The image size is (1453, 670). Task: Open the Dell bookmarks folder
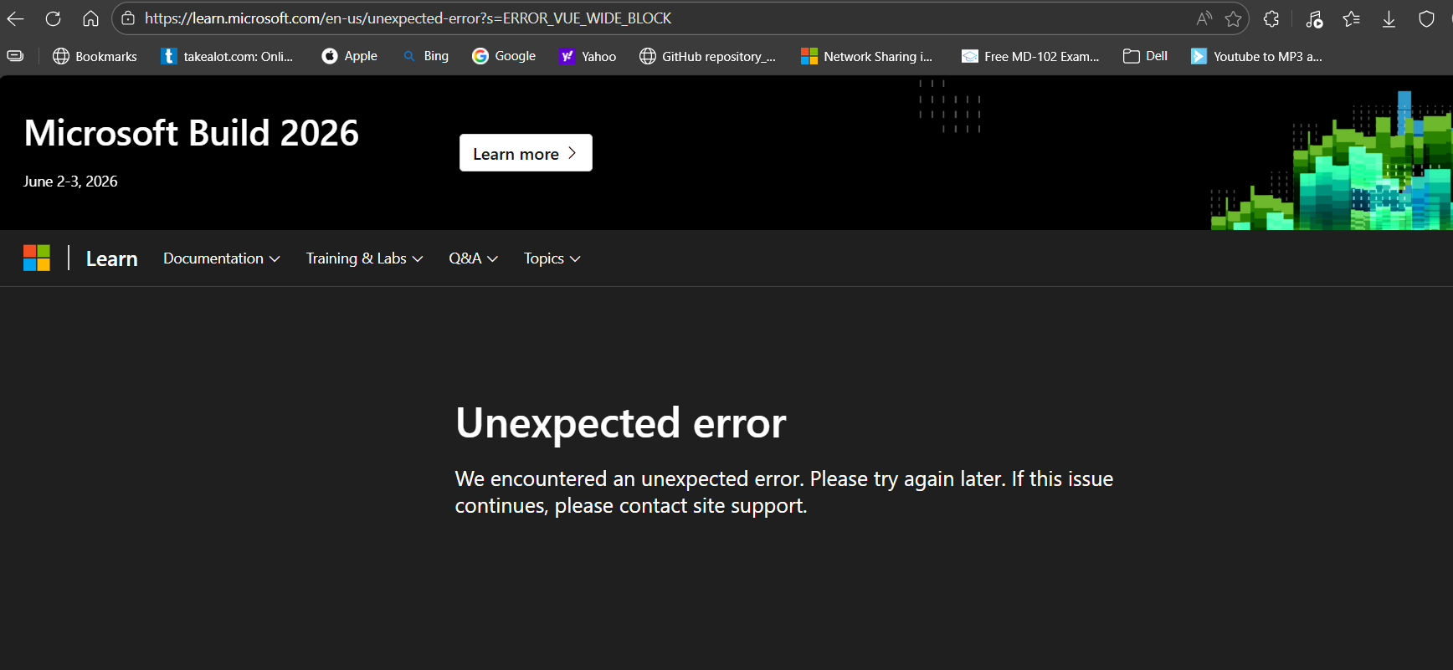coord(1145,56)
